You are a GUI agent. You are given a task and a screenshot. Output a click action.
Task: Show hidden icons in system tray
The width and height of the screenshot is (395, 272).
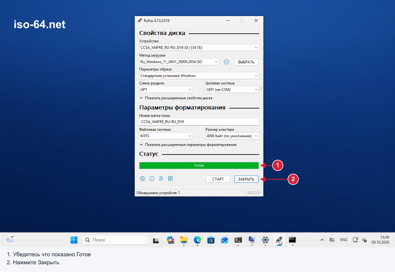tap(322, 240)
